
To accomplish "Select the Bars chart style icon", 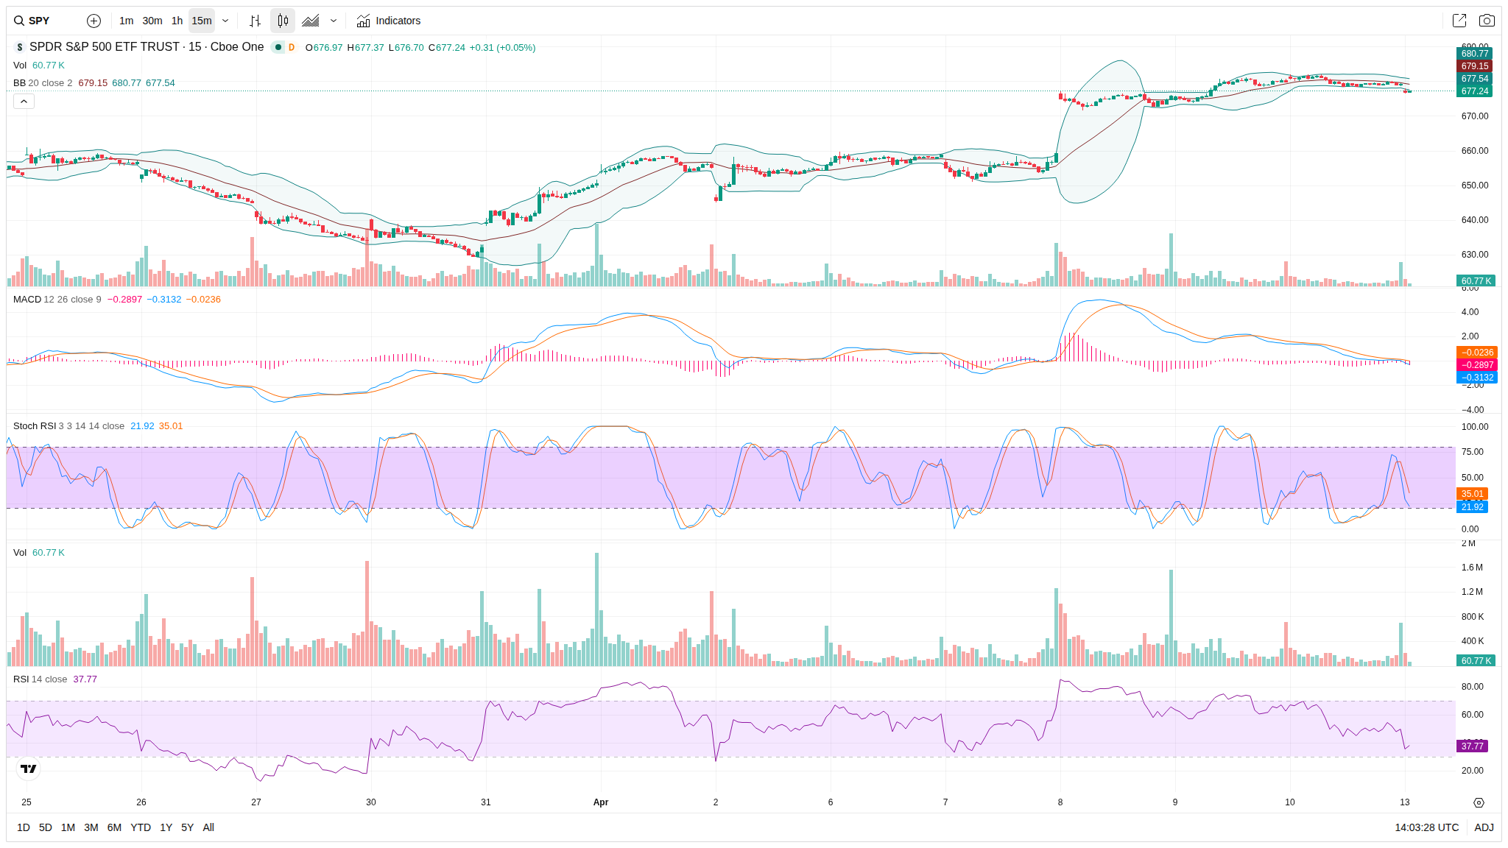I will pos(255,21).
